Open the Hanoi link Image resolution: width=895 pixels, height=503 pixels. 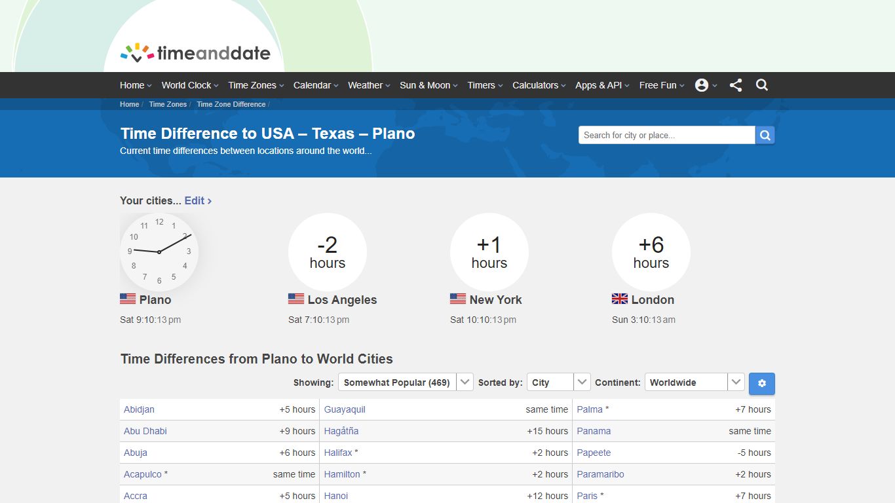pyautogui.click(x=336, y=496)
